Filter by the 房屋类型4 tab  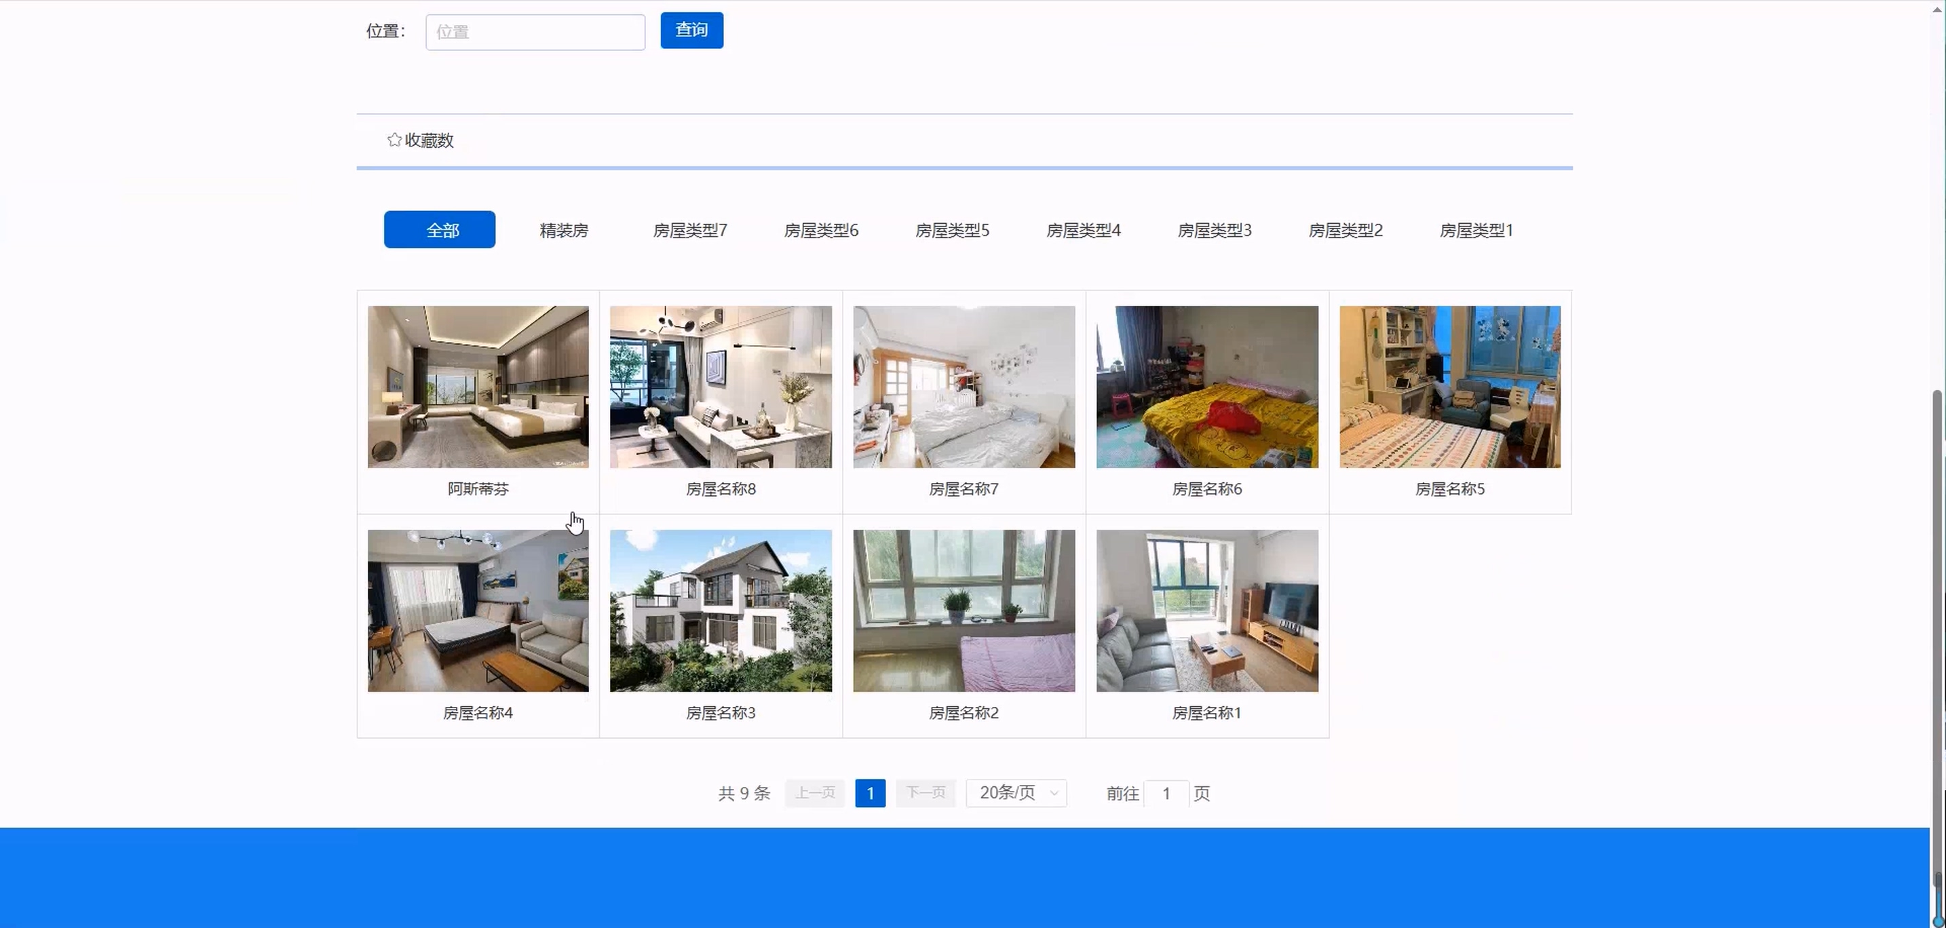(1084, 230)
